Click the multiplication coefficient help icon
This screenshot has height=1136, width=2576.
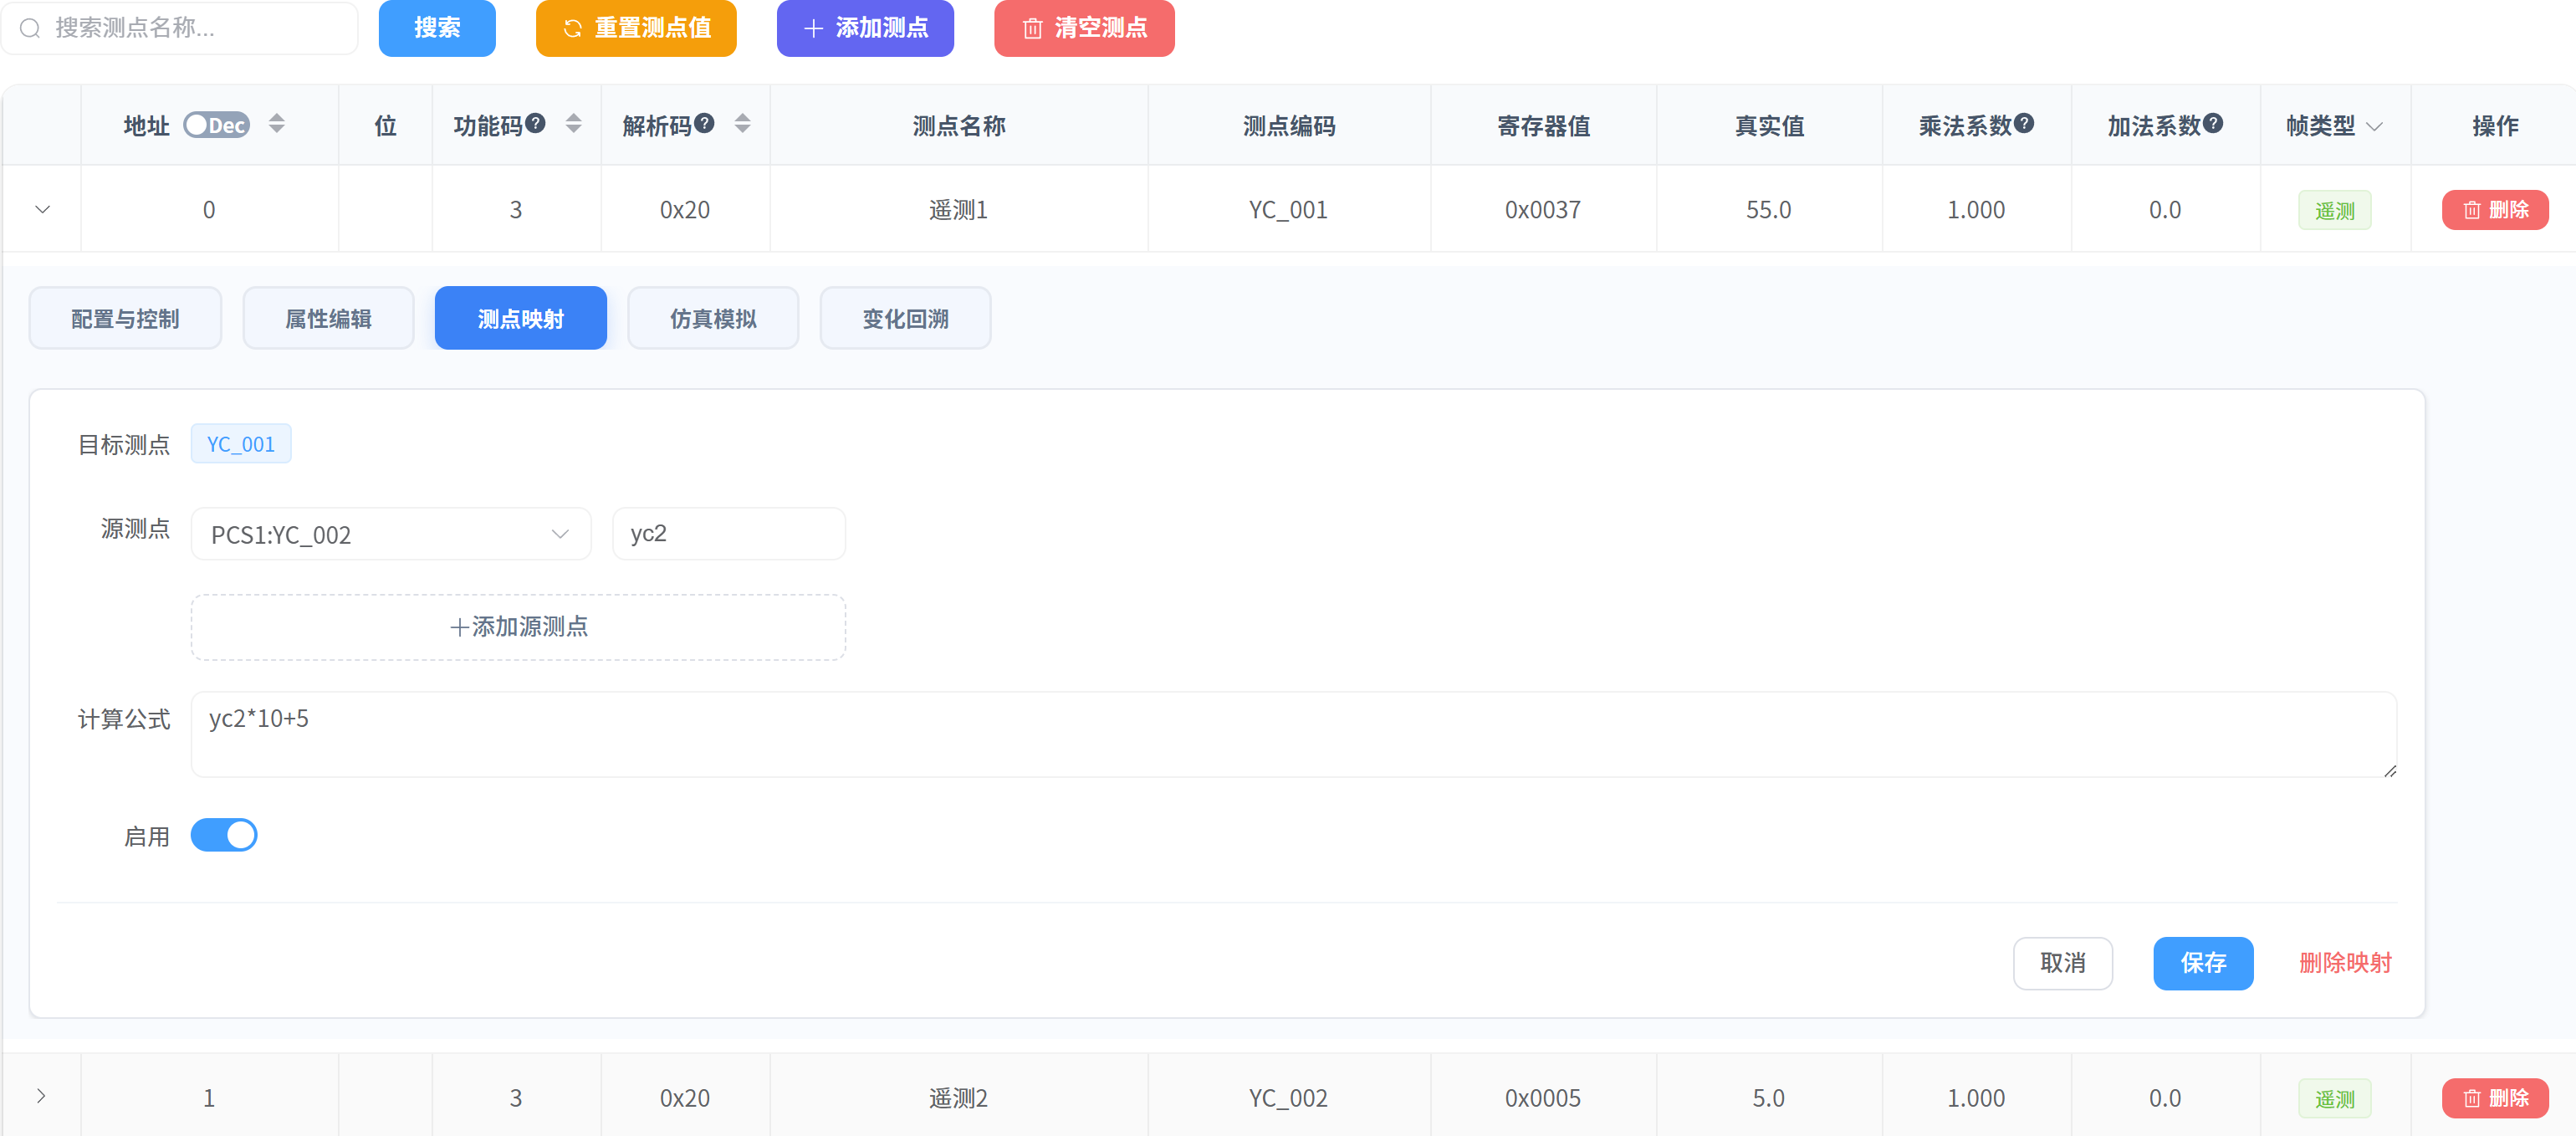2024,123
